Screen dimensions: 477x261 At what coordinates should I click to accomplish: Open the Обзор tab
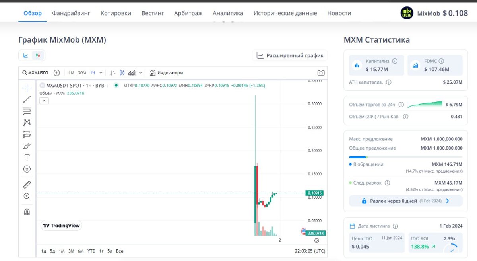pos(33,13)
